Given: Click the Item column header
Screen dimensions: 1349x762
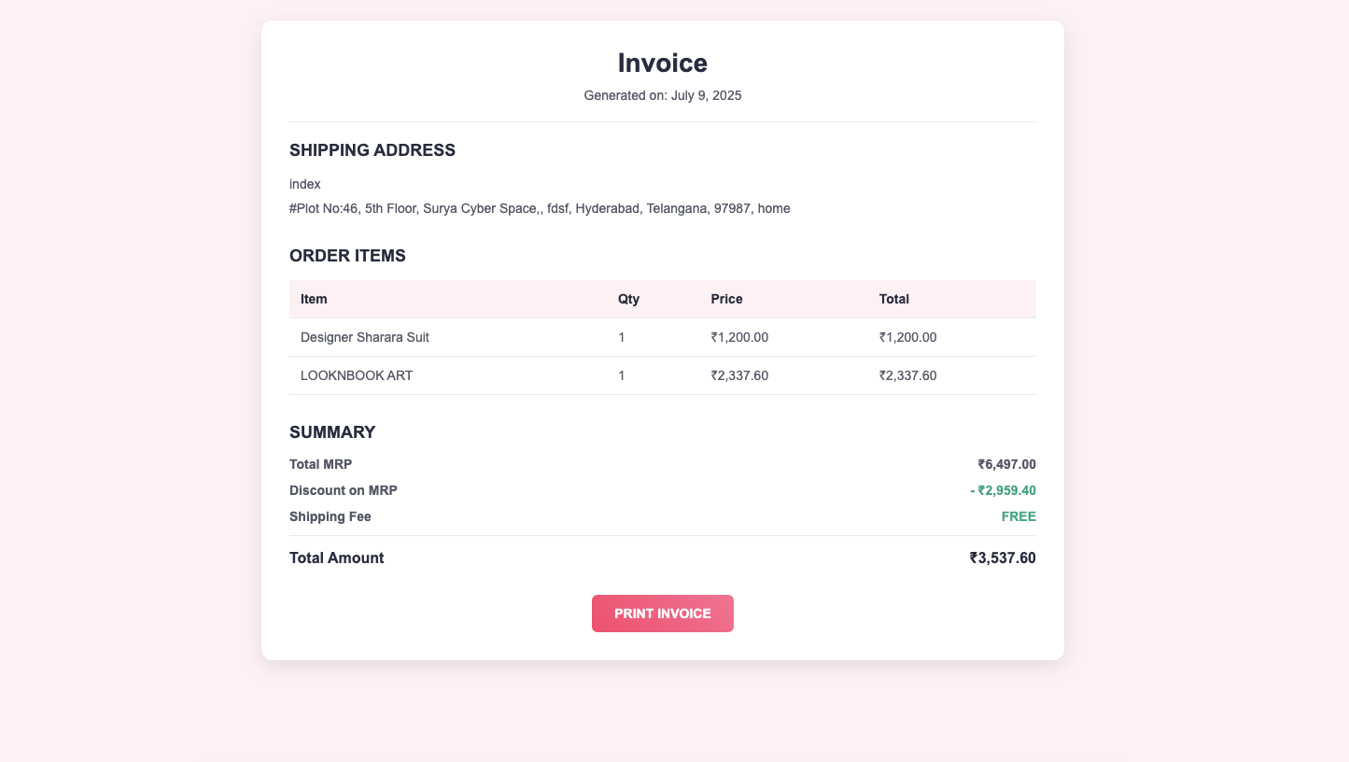Looking at the screenshot, I should point(314,299).
